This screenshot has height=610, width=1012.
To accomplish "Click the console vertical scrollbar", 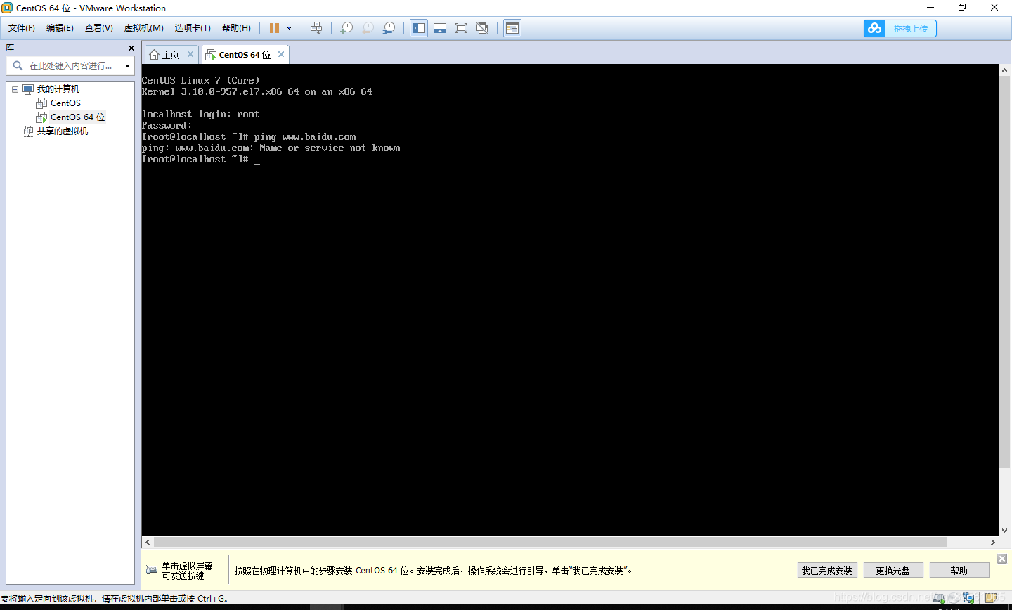I will 1004,272.
